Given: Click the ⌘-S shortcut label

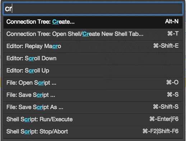Looking at the screenshot, I should [173, 94].
